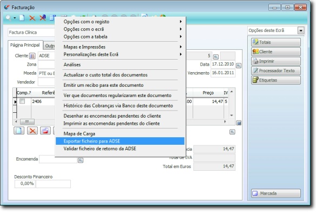
Task: Click the delete line red X button below grid
Action: [32, 131]
